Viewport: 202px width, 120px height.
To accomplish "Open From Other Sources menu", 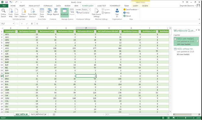I will 32,13.
